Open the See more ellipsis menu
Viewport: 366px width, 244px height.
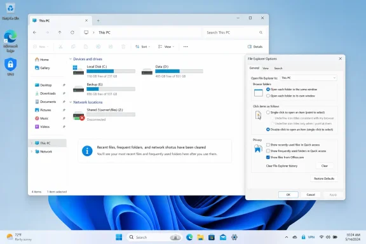[x=186, y=46]
